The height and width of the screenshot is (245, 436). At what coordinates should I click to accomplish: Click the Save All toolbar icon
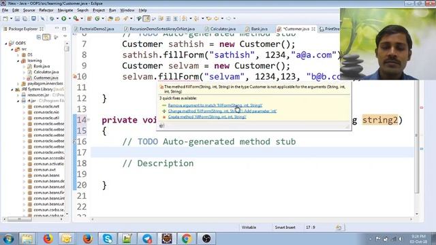[x=25, y=18]
